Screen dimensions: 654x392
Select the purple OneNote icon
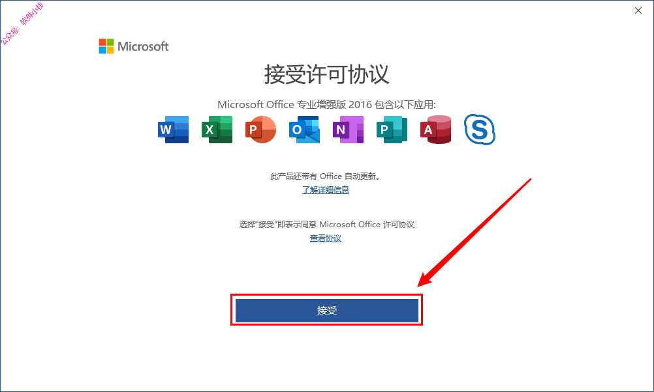click(349, 130)
